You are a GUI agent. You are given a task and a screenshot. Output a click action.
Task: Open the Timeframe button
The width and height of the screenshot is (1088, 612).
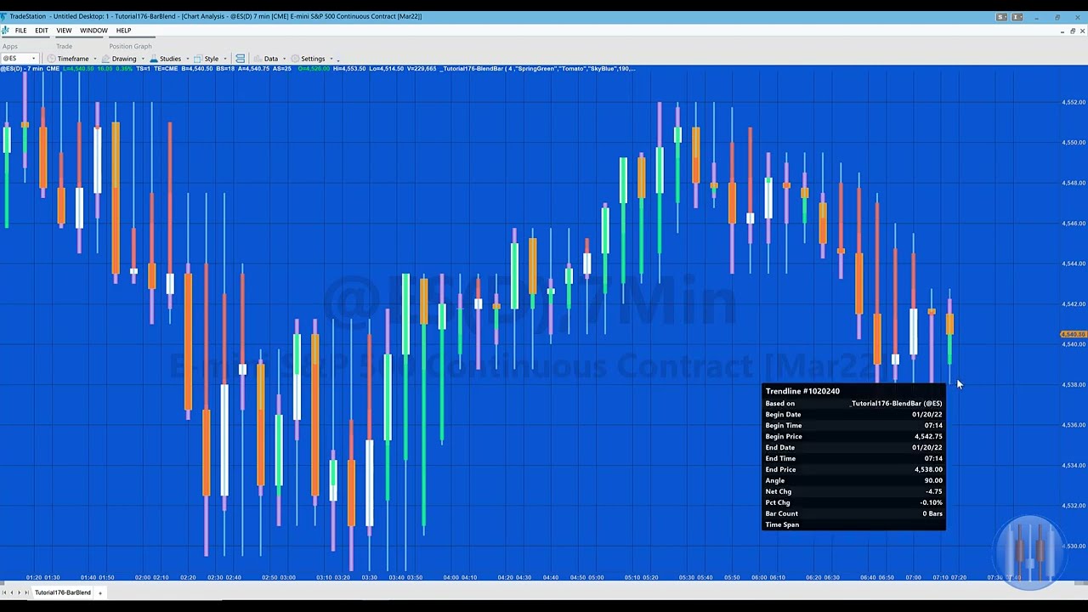click(x=73, y=59)
